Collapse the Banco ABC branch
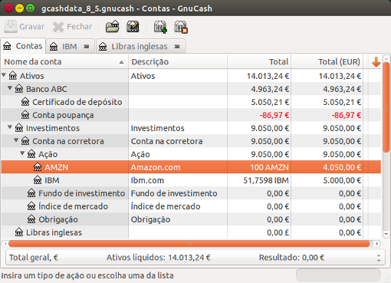 click(10, 88)
